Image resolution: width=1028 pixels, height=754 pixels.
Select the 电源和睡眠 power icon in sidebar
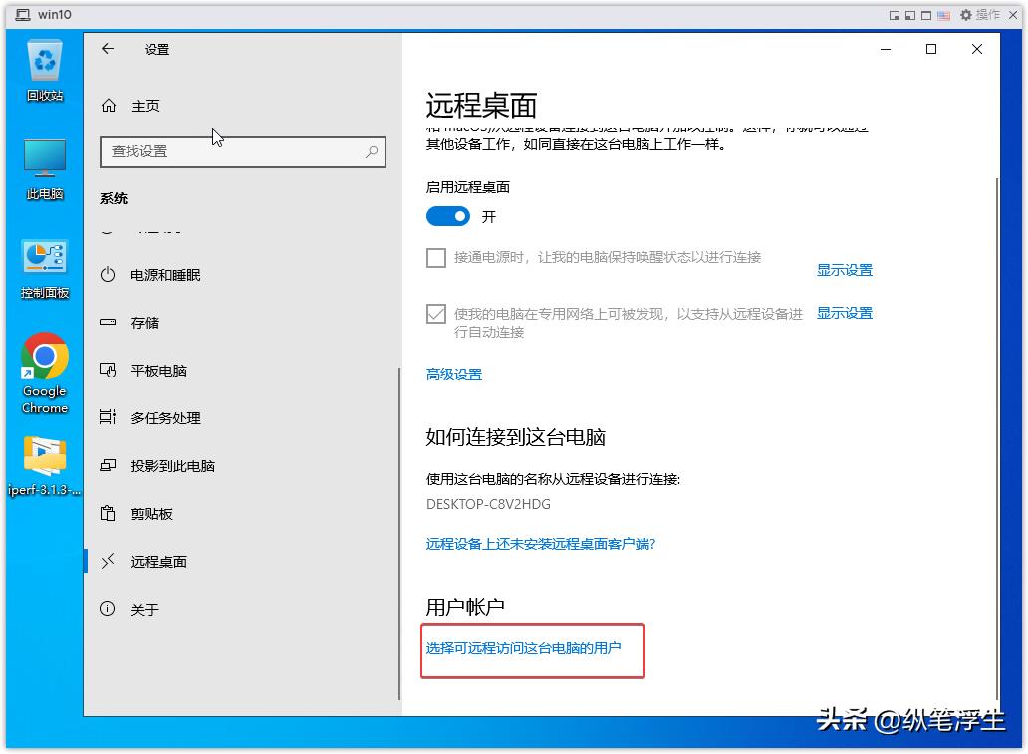(108, 275)
